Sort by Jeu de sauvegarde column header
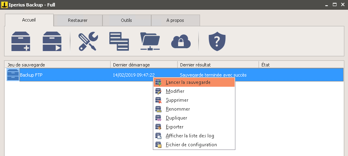The width and height of the screenshot is (348, 156). point(57,65)
